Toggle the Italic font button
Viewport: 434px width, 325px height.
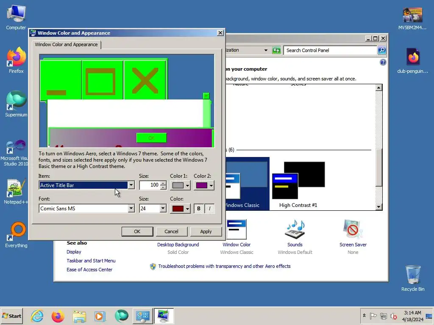(x=209, y=209)
